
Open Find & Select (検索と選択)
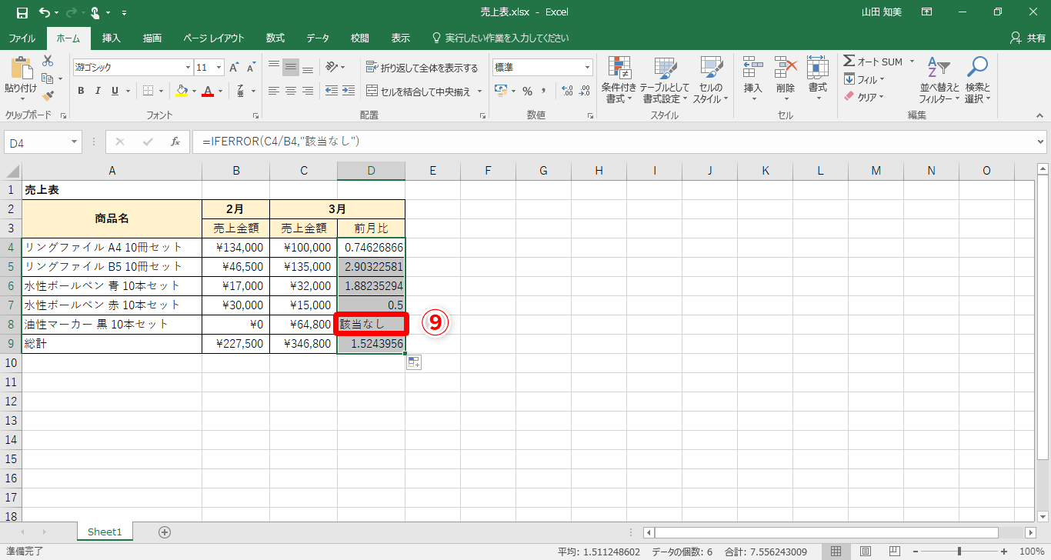(x=977, y=79)
